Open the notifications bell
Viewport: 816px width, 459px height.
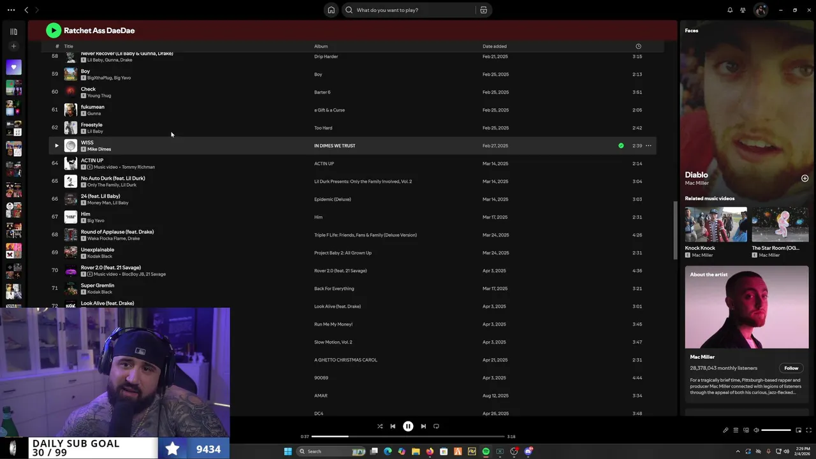point(730,10)
